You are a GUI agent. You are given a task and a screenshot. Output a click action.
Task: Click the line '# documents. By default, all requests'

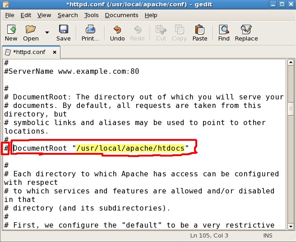133,106
